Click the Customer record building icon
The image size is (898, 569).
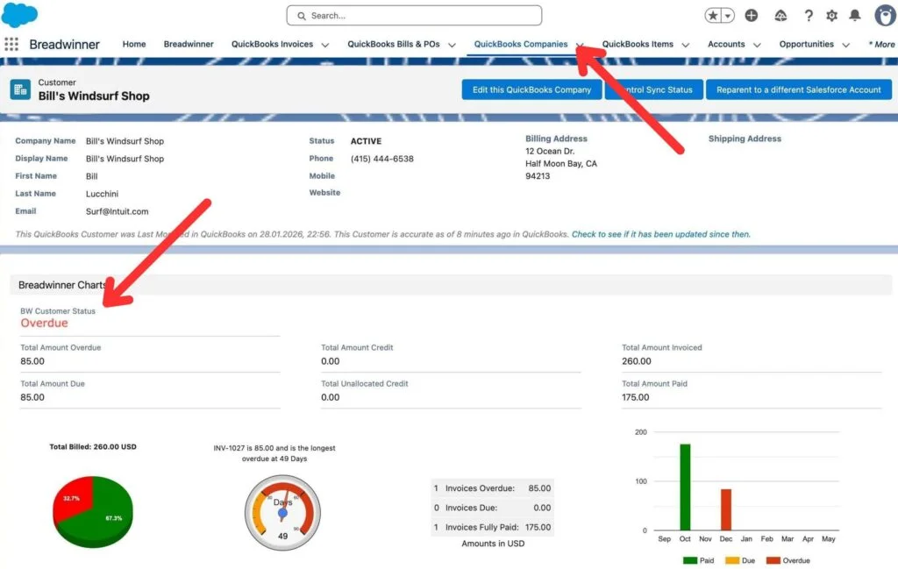pos(20,89)
